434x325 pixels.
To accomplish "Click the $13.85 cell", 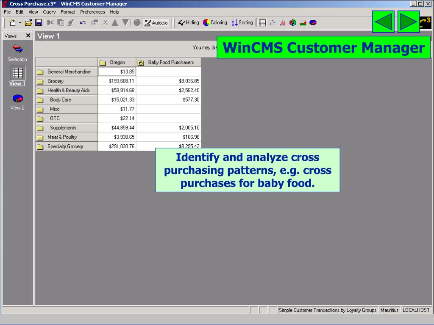I will click(117, 72).
